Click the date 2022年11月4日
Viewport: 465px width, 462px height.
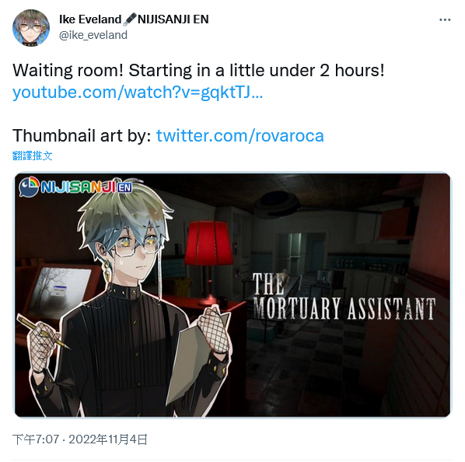[108, 439]
